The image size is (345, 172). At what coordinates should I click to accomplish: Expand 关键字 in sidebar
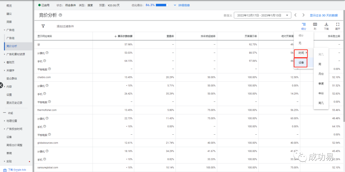click(x=4, y=71)
